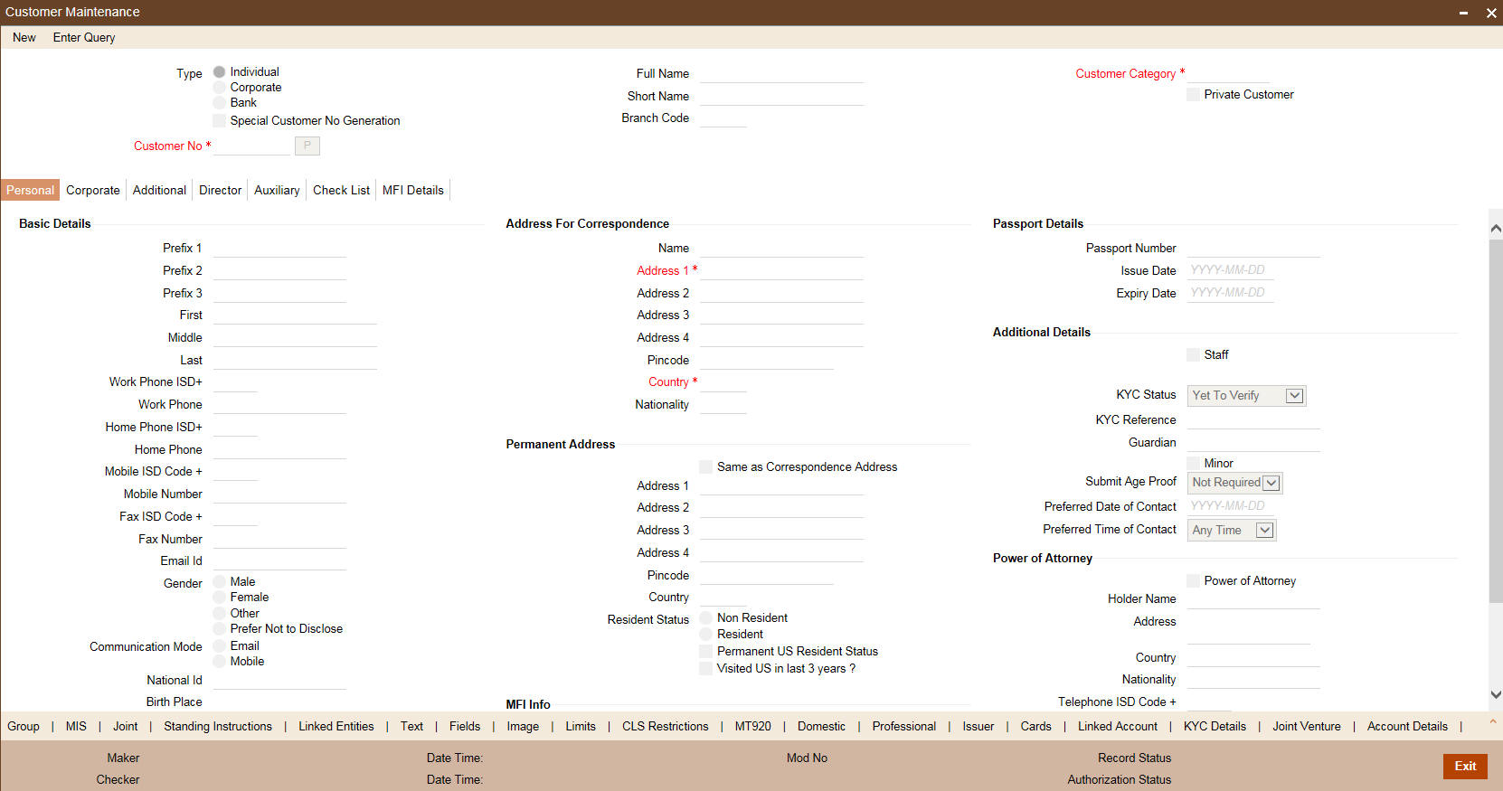1503x791 pixels.
Task: Open the MT920 link
Action: pyautogui.click(x=753, y=726)
